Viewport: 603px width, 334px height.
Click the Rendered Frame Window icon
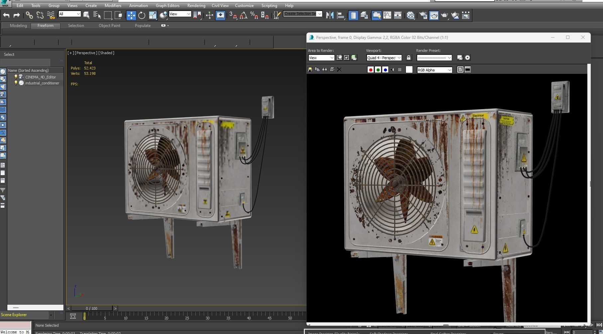pos(434,15)
